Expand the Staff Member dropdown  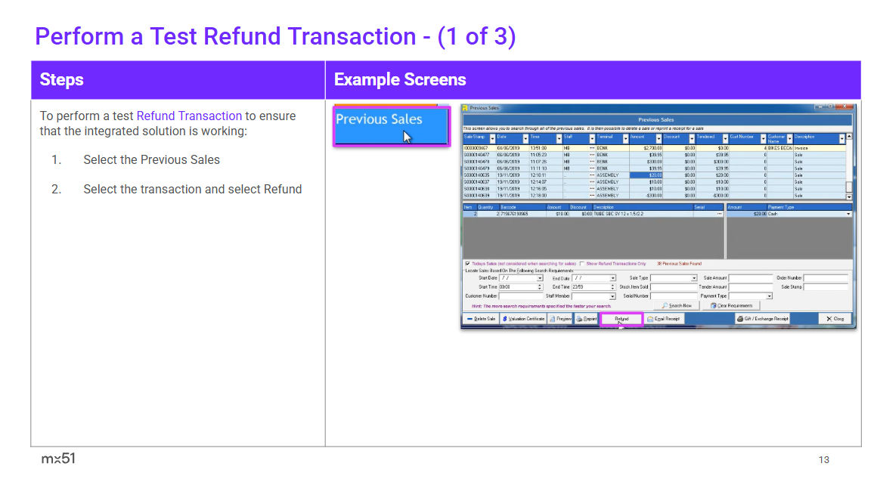click(x=613, y=297)
